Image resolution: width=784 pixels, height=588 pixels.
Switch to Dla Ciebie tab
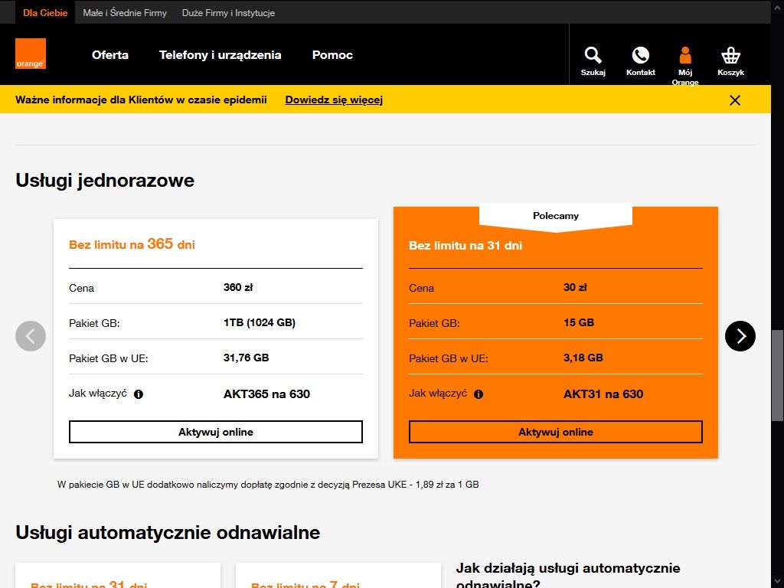point(44,12)
